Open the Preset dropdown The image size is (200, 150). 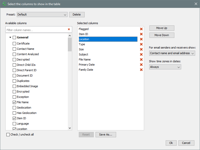tap(42, 14)
